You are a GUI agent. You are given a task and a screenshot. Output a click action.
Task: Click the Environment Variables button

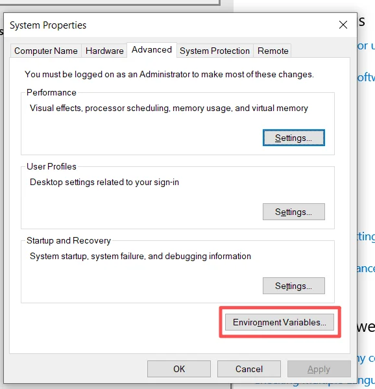[x=280, y=322]
